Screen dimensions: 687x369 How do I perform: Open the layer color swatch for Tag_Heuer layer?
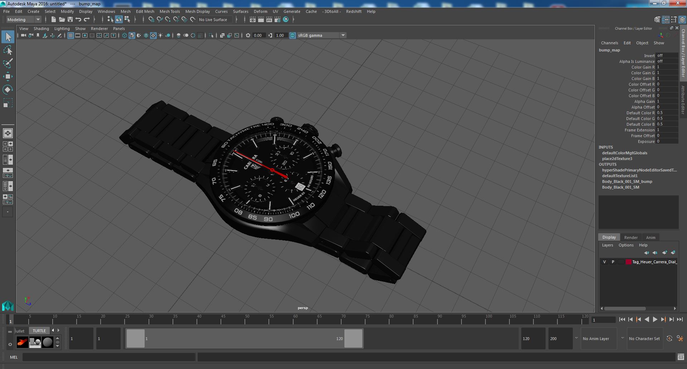(x=628, y=262)
